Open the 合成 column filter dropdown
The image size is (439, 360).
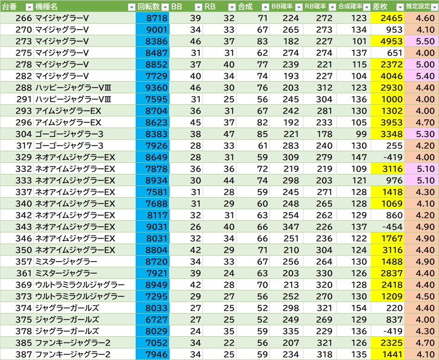coord(265,7)
